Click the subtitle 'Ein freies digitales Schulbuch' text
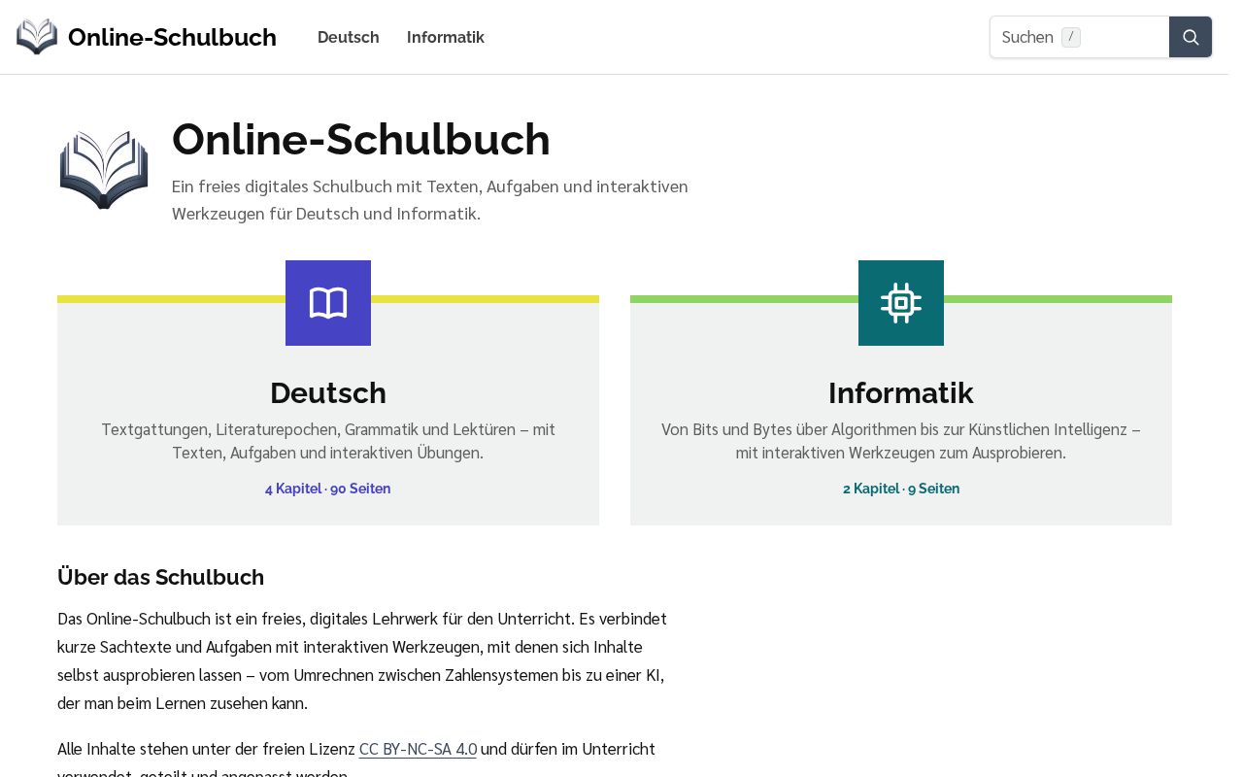The width and height of the screenshot is (1243, 777). pos(430,199)
